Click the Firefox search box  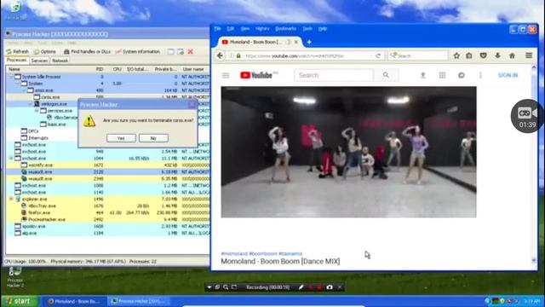click(418, 55)
